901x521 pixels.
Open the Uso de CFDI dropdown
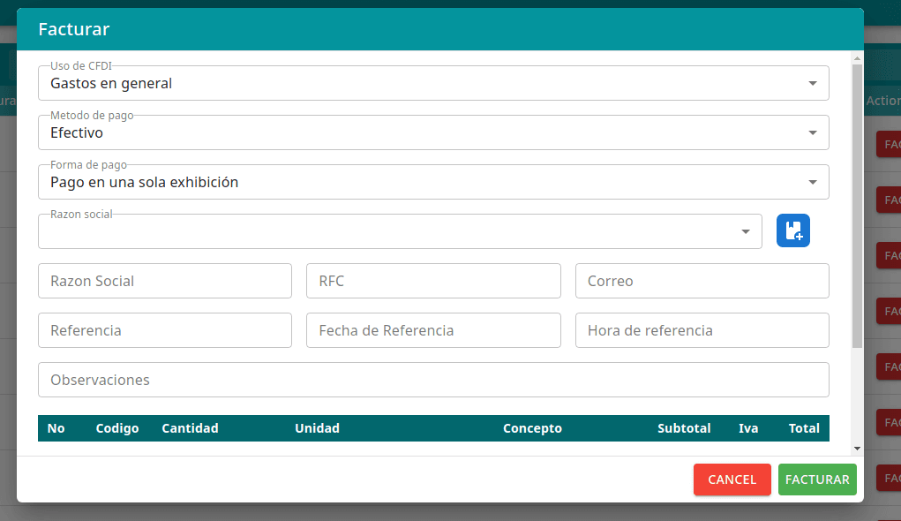[x=433, y=83]
